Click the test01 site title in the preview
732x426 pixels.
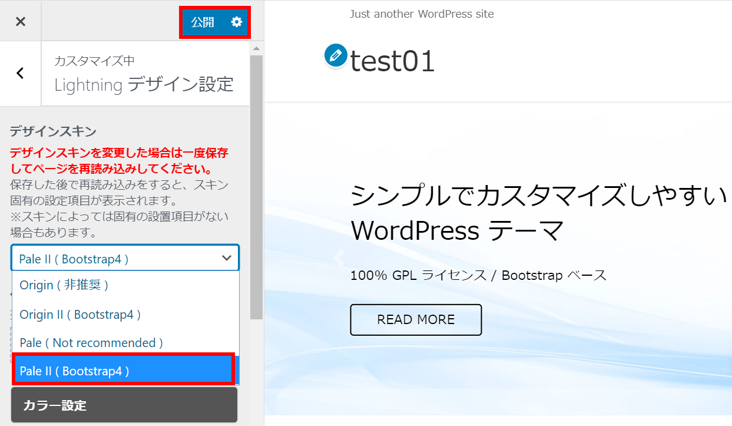point(392,61)
